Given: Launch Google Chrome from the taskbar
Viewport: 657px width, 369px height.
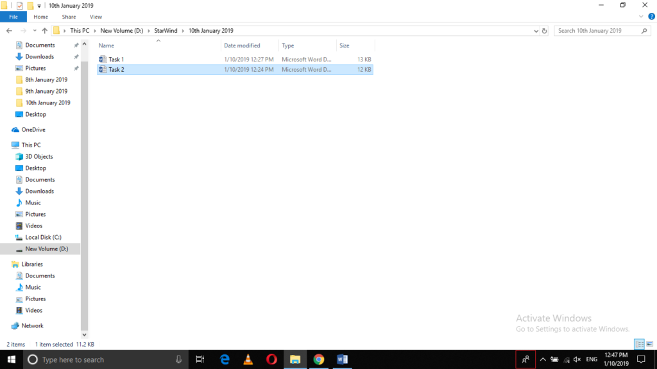Looking at the screenshot, I should tap(319, 359).
